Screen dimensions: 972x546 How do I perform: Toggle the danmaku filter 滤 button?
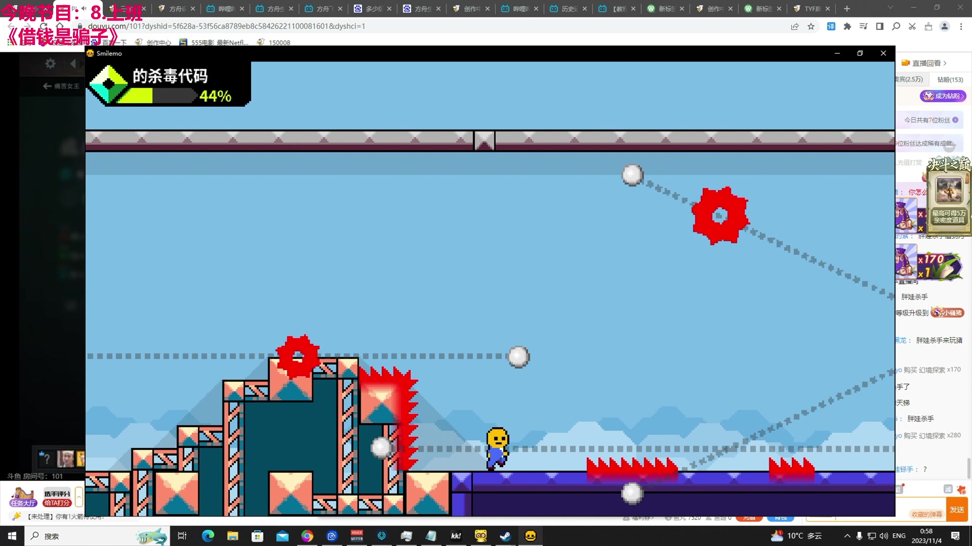(x=948, y=489)
